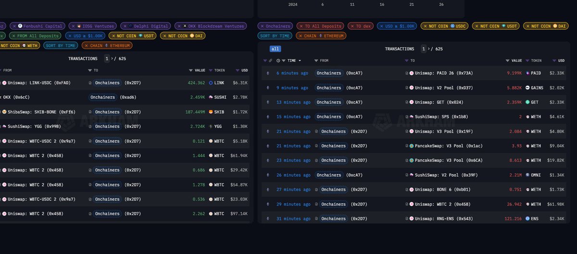Click SORT BY TIME chip in the left panel
The width and height of the screenshot is (577, 254).
tap(61, 45)
